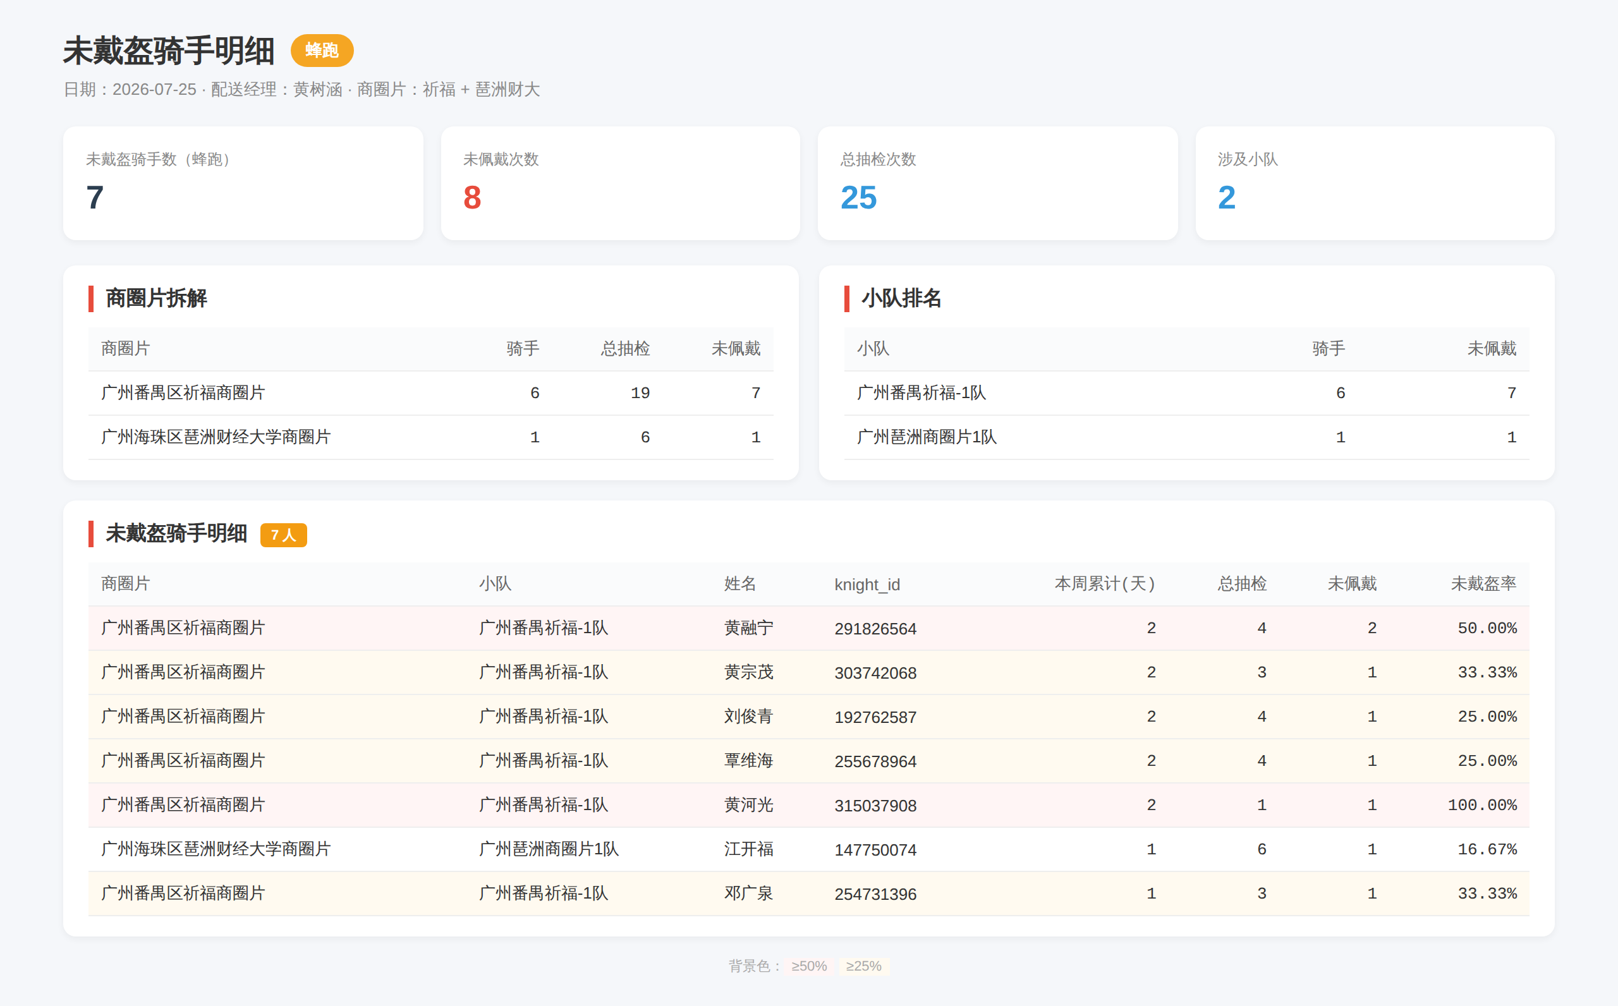Click the 50.00% rate for 黄融宁

(x=1487, y=628)
